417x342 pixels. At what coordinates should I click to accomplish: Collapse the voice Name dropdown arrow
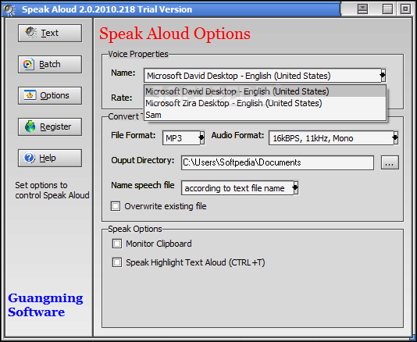tap(383, 76)
